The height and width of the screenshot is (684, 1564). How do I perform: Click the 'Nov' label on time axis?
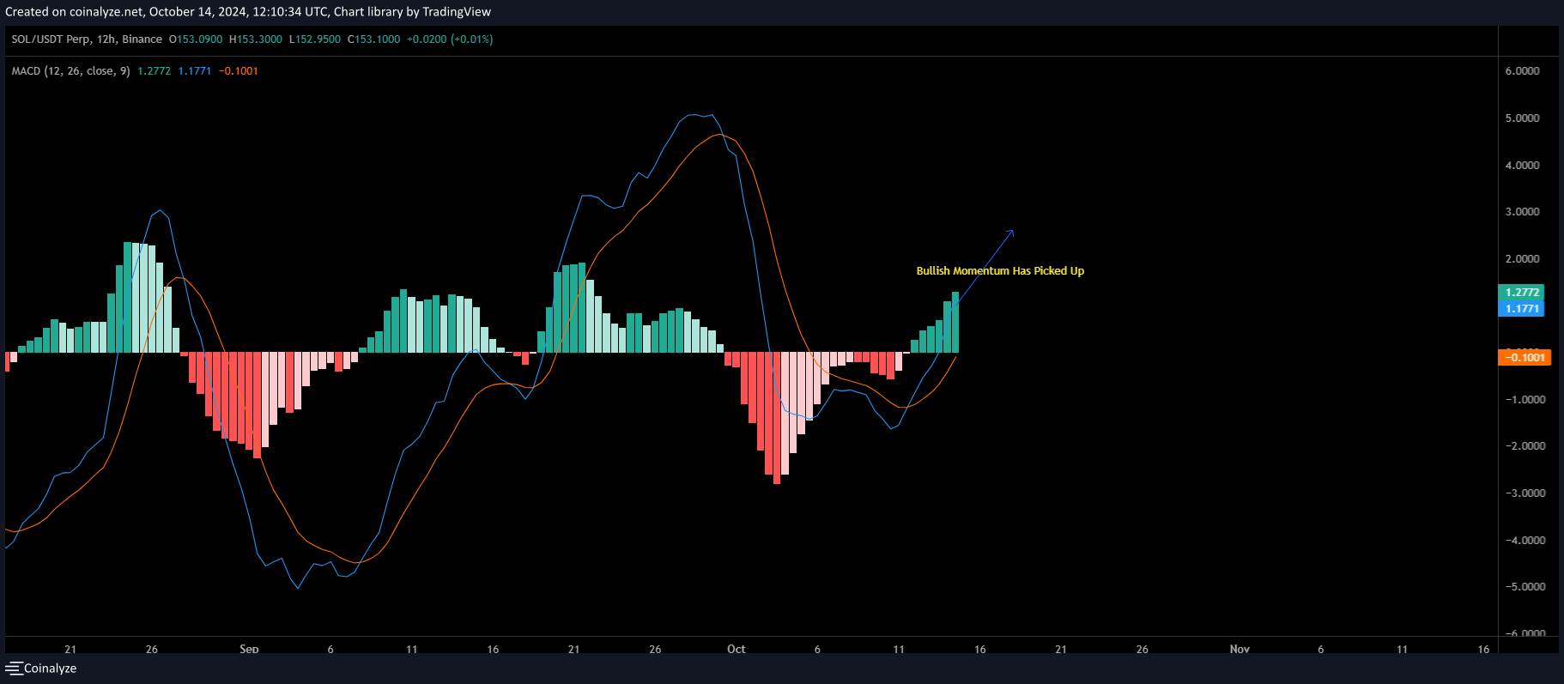1239,649
